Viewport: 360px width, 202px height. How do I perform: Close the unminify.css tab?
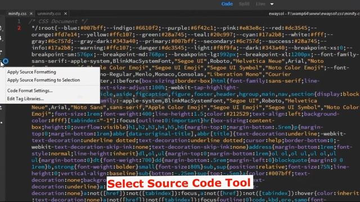tap(65, 13)
